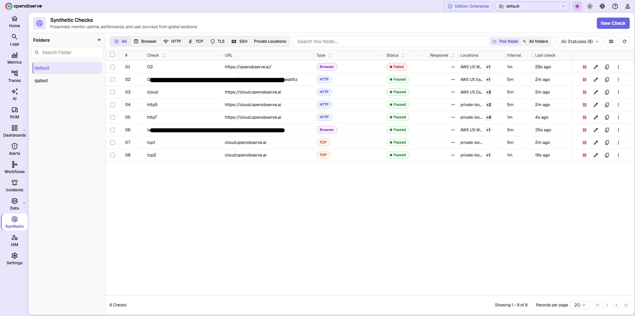Open the organization dropdown showing default

[532, 6]
